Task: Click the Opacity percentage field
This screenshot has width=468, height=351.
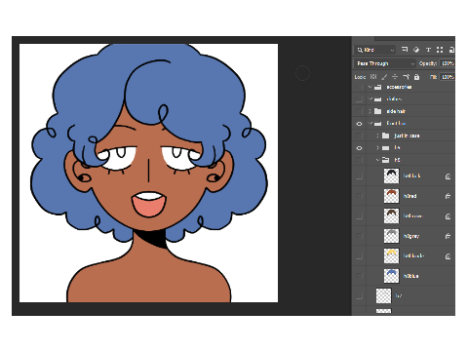Action: point(448,63)
